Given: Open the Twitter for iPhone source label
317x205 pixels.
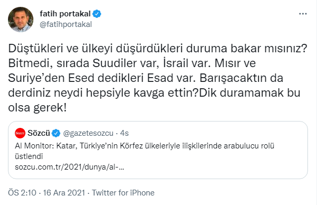Looking at the screenshot, I should coord(123,193).
